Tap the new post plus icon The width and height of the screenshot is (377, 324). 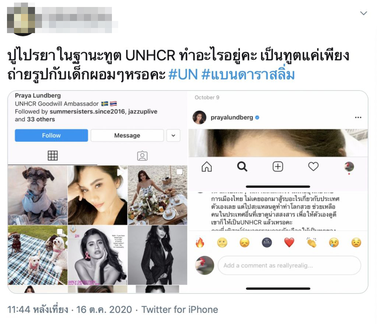point(278,167)
